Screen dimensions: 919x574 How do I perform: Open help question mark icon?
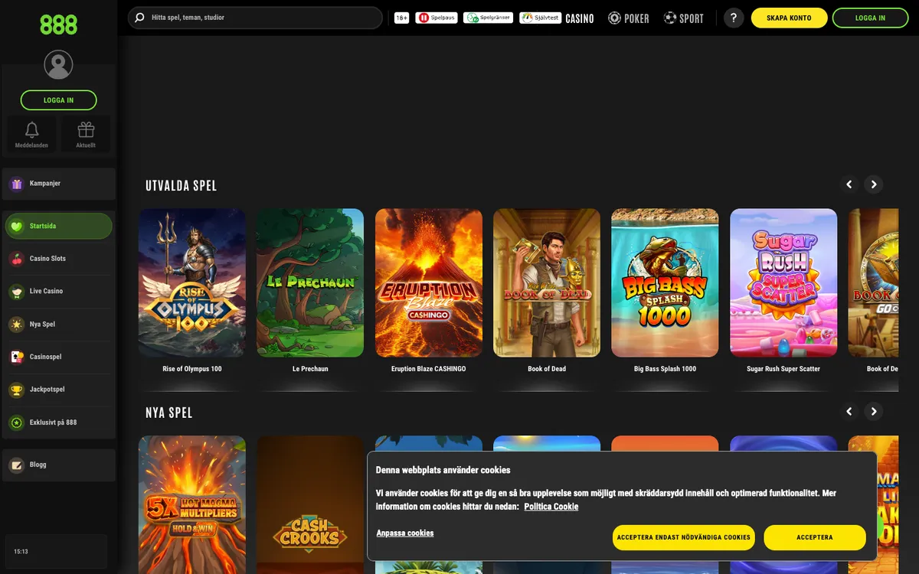(x=734, y=18)
